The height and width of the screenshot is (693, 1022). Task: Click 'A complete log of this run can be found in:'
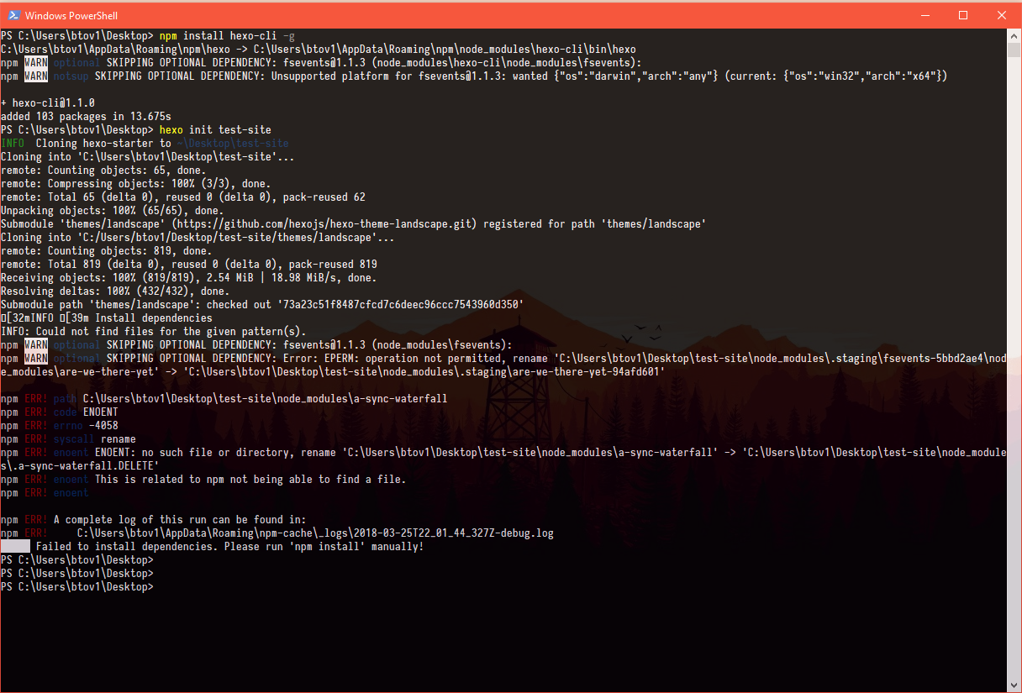(180, 520)
